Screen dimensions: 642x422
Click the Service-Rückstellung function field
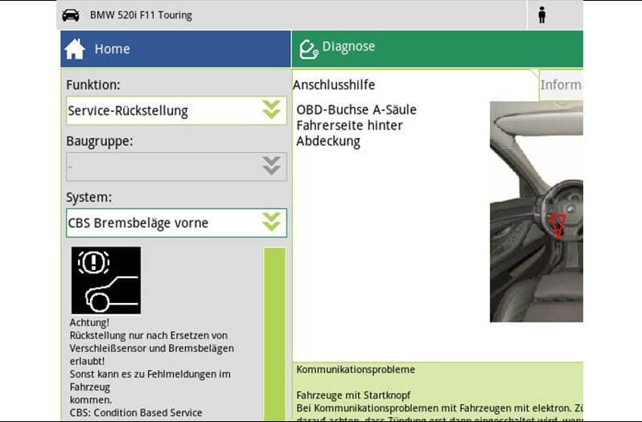click(x=161, y=111)
